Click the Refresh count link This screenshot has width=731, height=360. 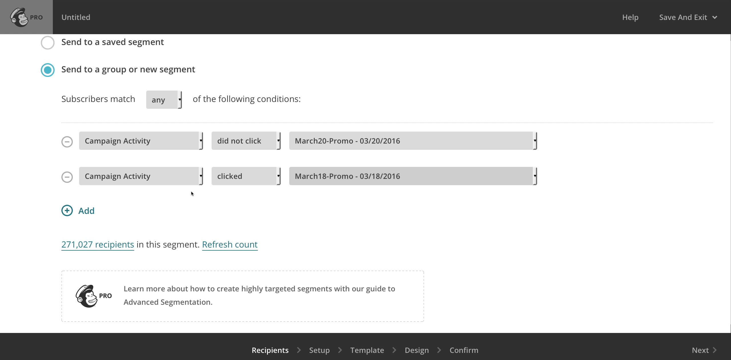[x=230, y=244]
